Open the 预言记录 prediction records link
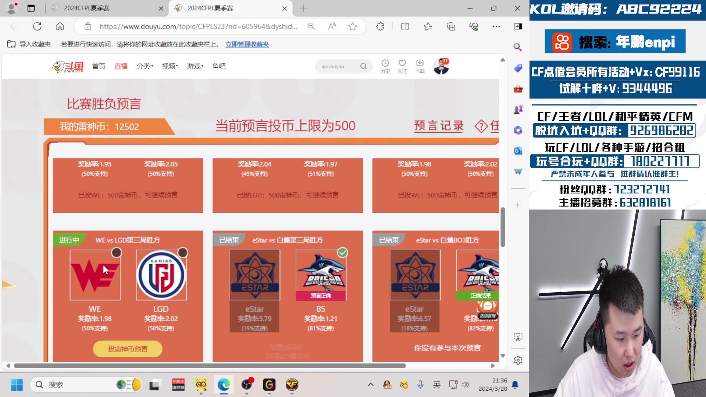706x397 pixels. tap(439, 126)
